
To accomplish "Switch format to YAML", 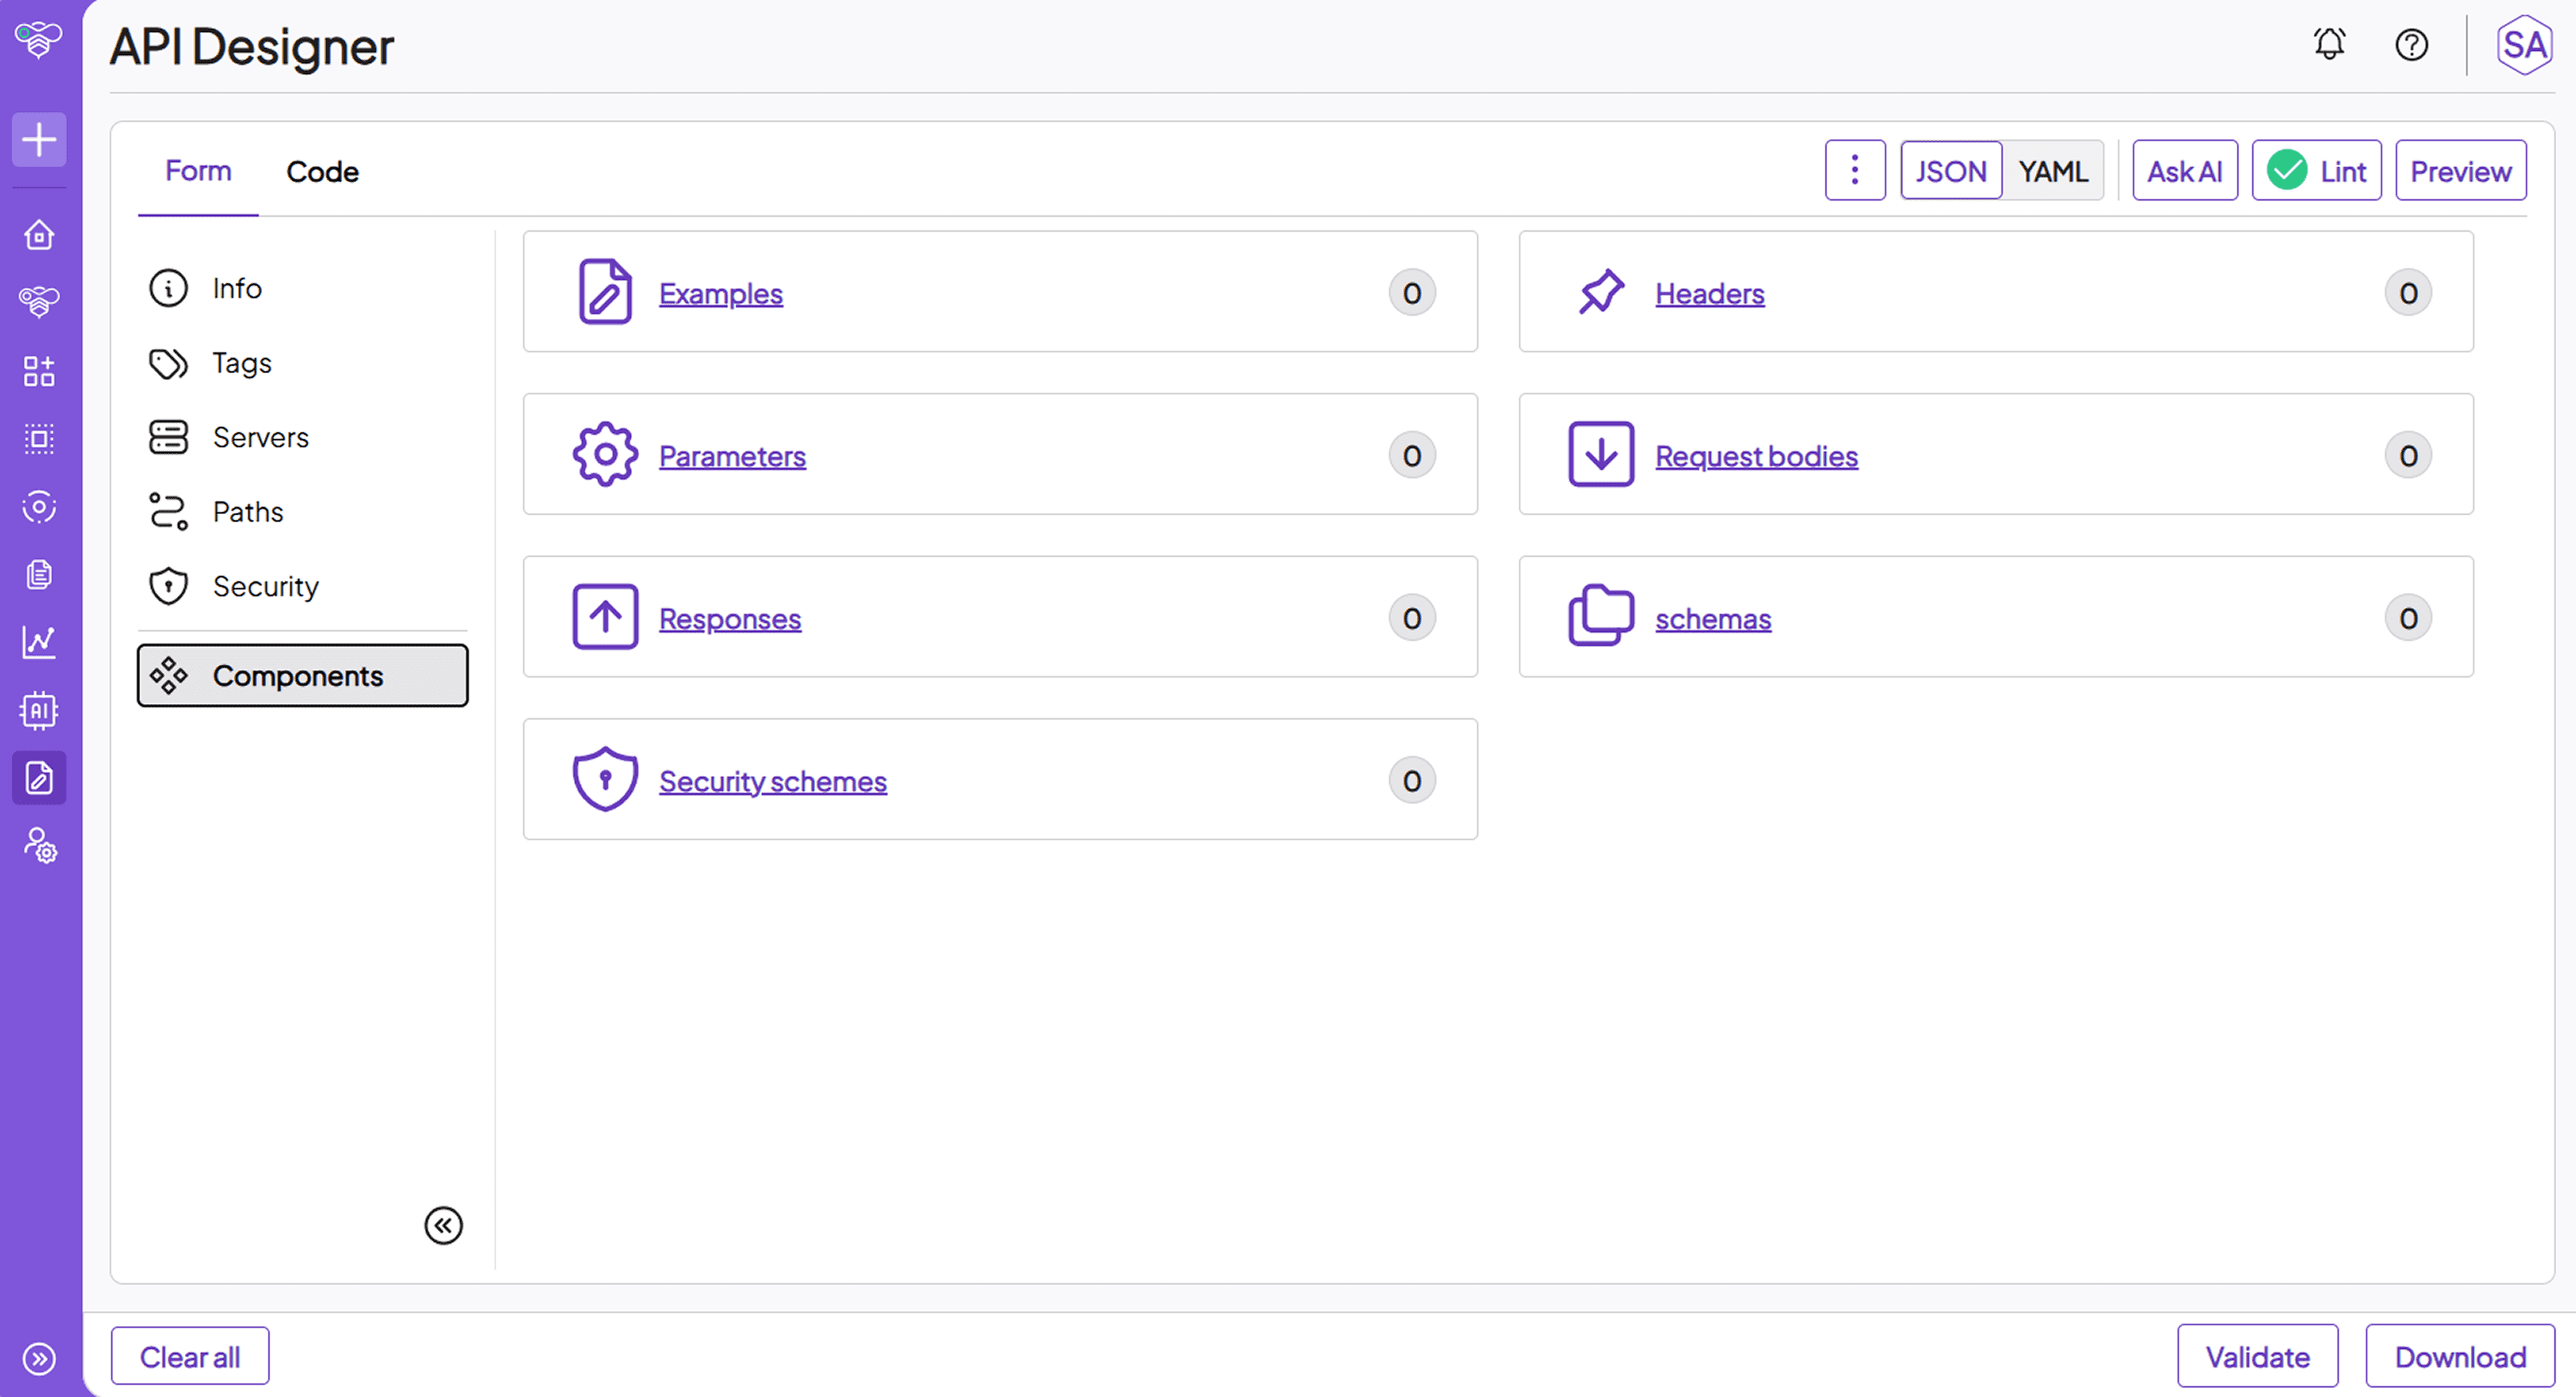I will pyautogui.click(x=2052, y=171).
